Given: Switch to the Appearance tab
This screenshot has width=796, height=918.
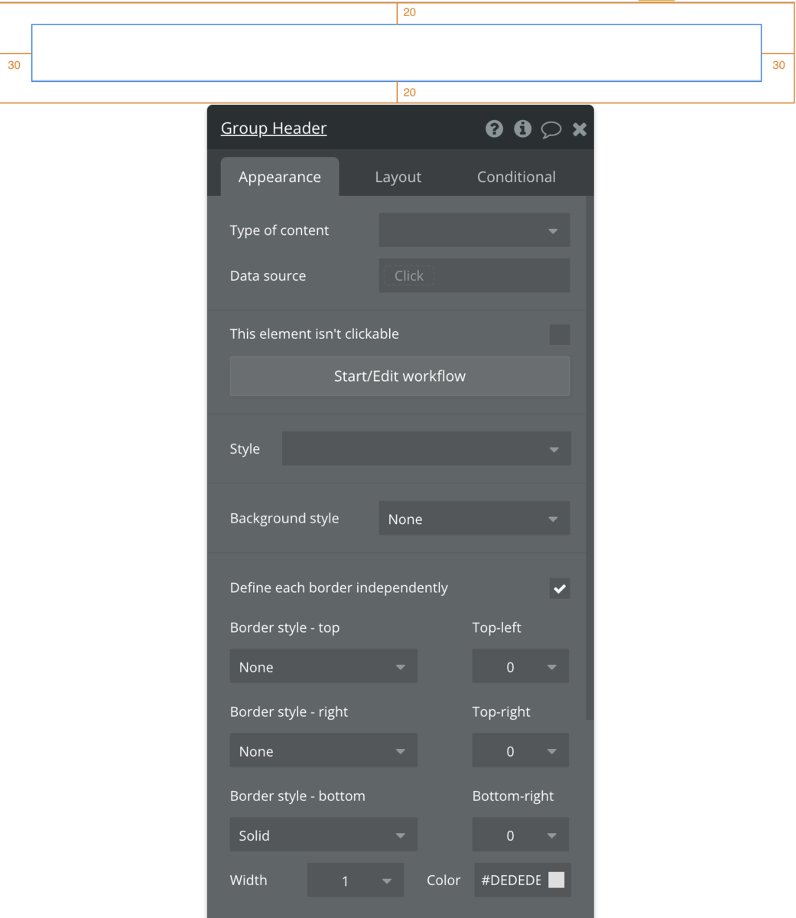Looking at the screenshot, I should click(x=280, y=177).
